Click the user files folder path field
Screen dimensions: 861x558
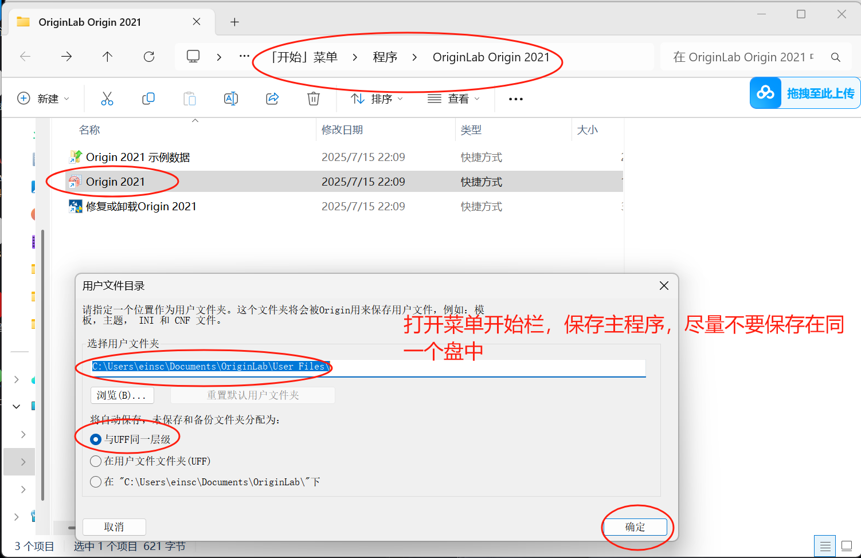coord(367,367)
